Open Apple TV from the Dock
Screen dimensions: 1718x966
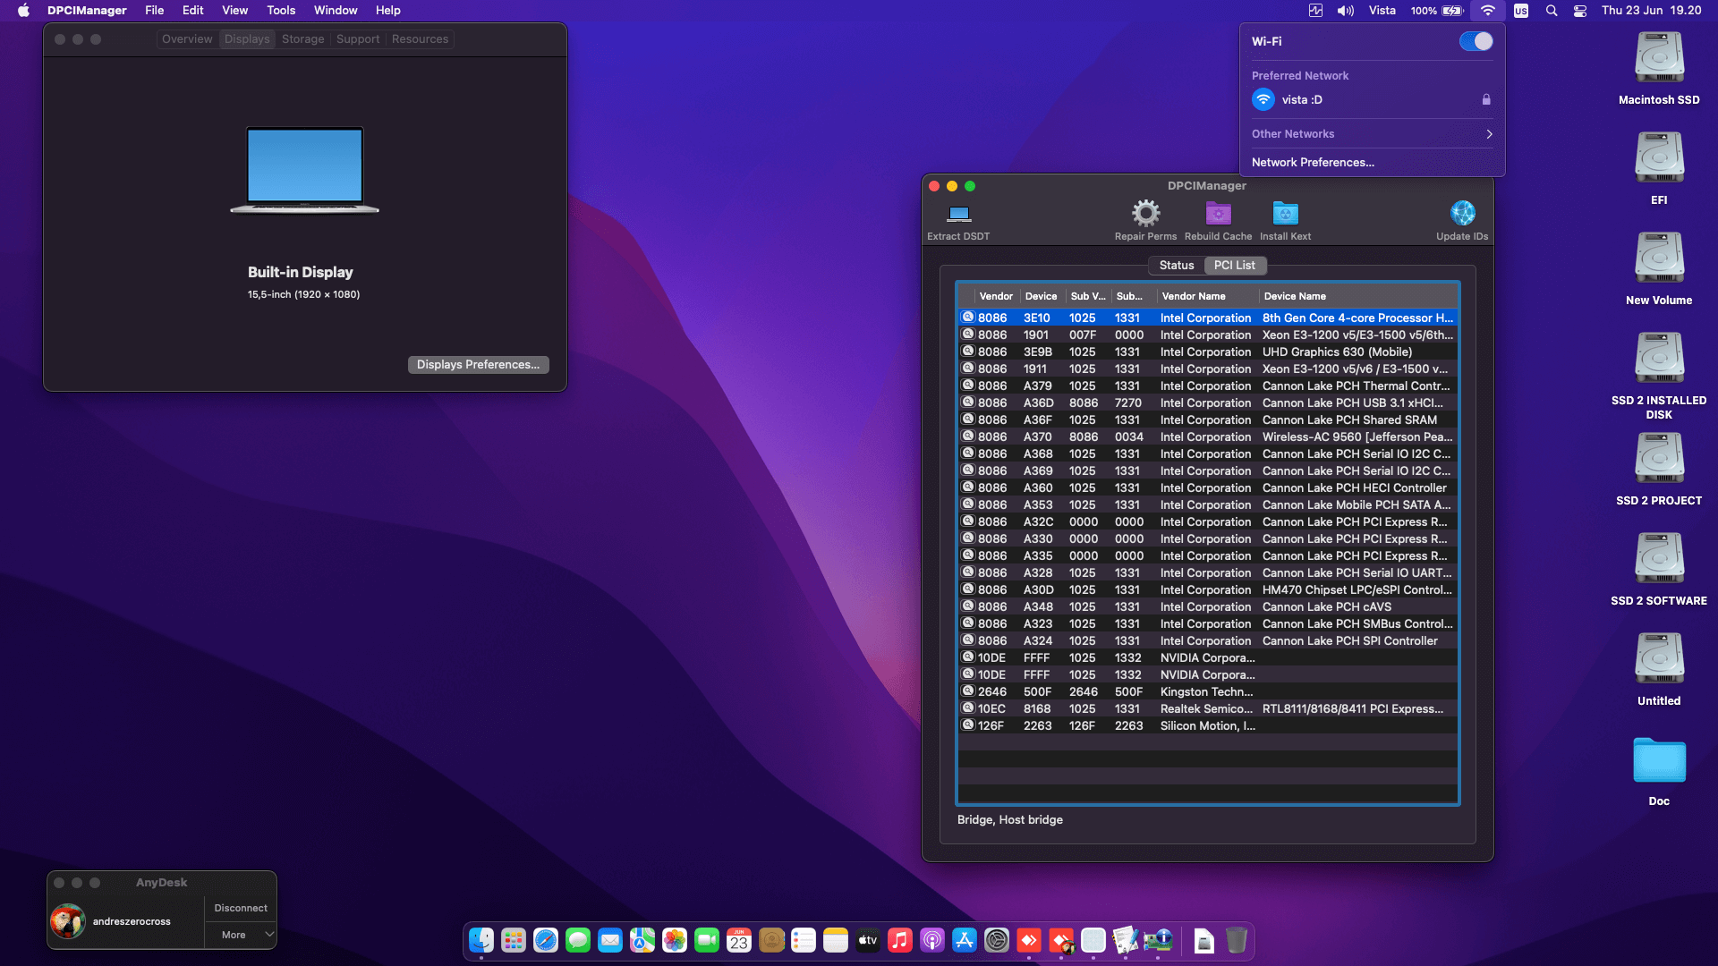(x=868, y=940)
